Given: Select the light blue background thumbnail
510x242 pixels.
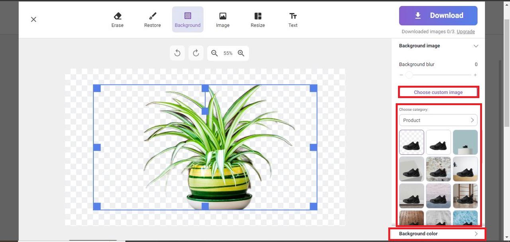Looking at the screenshot, I should (465, 142).
